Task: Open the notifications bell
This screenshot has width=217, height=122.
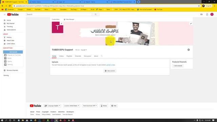Action: (x=207, y=14)
